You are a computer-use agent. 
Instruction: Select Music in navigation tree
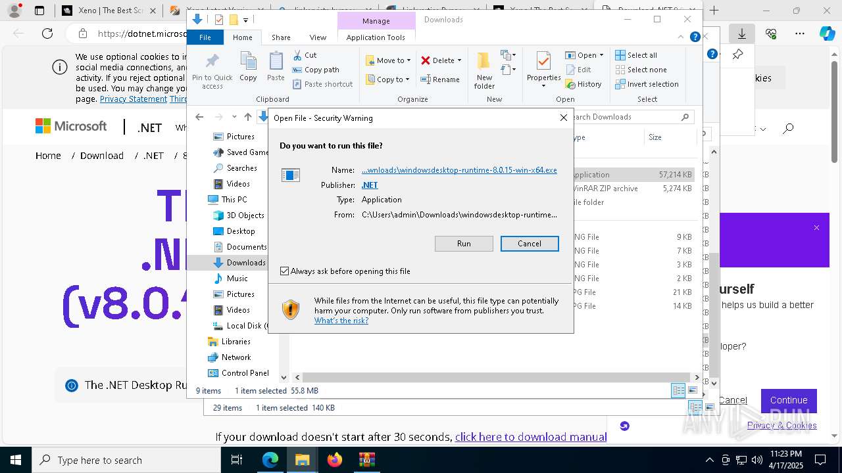click(230, 279)
